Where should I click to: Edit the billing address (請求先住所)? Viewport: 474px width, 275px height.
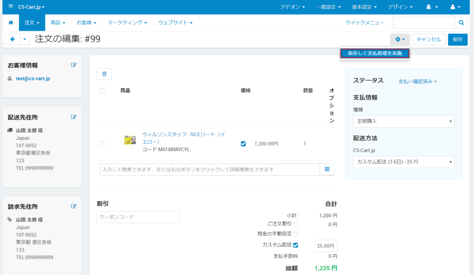click(73, 206)
